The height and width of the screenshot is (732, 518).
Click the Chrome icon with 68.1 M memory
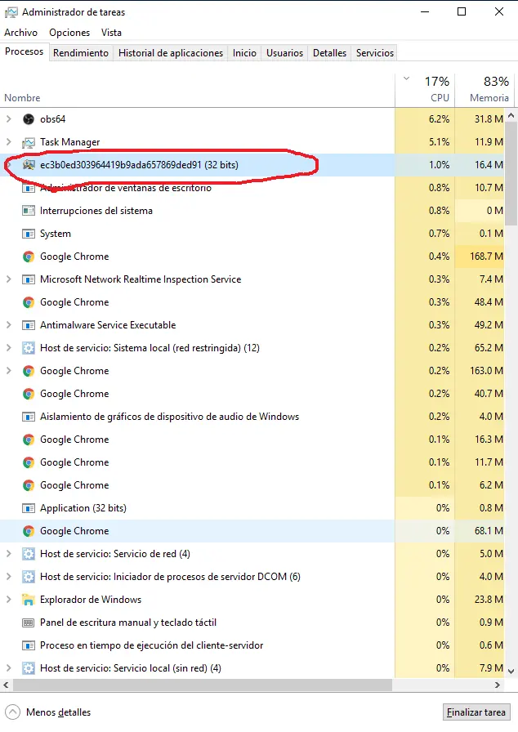click(29, 531)
